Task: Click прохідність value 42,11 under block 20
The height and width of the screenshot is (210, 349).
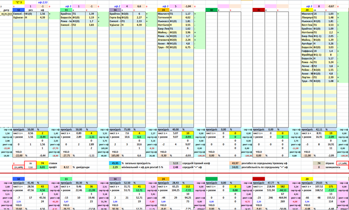Action: (x=319, y=129)
